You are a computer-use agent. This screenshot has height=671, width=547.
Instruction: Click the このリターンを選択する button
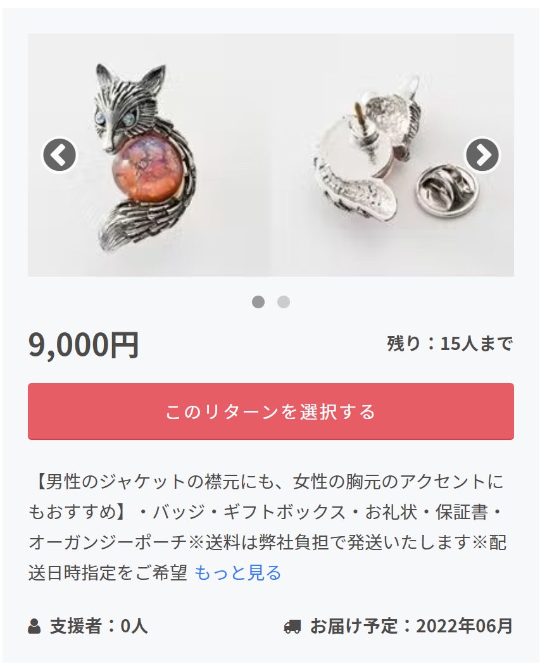click(271, 411)
